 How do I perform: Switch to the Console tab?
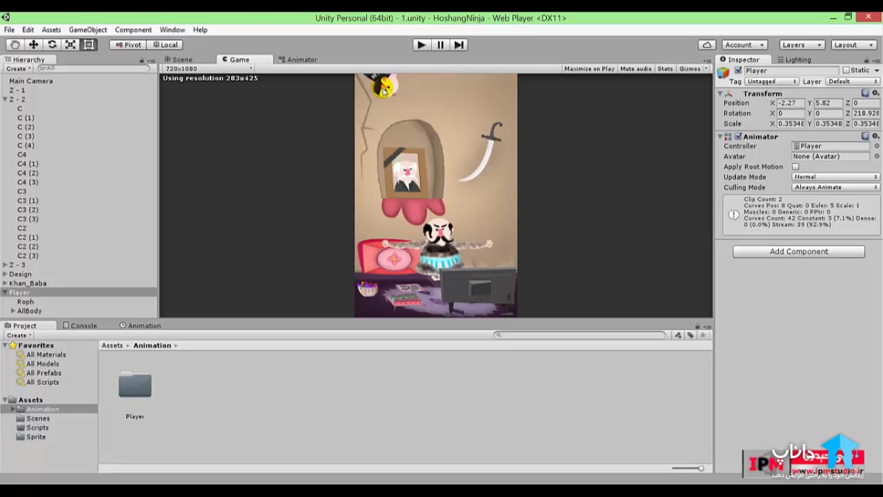pyautogui.click(x=80, y=326)
